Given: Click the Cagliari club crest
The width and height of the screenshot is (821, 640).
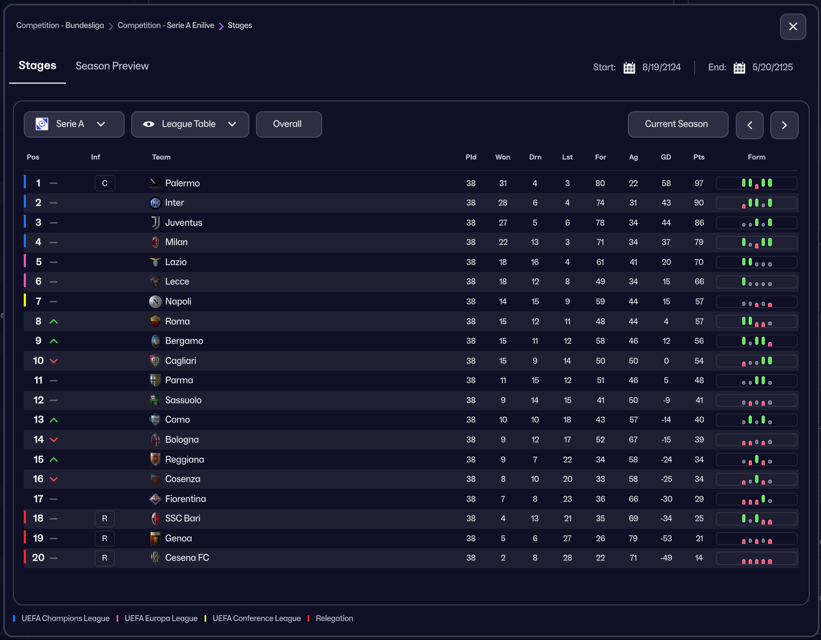Looking at the screenshot, I should [155, 361].
